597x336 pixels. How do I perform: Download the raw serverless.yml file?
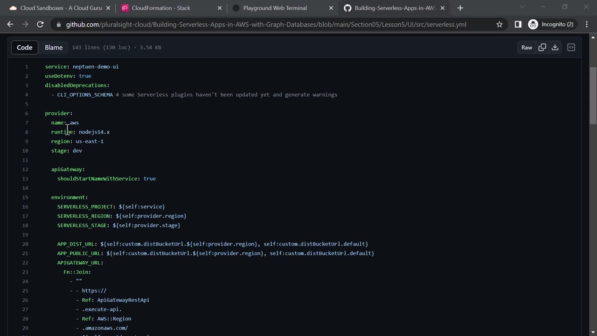tap(555, 47)
